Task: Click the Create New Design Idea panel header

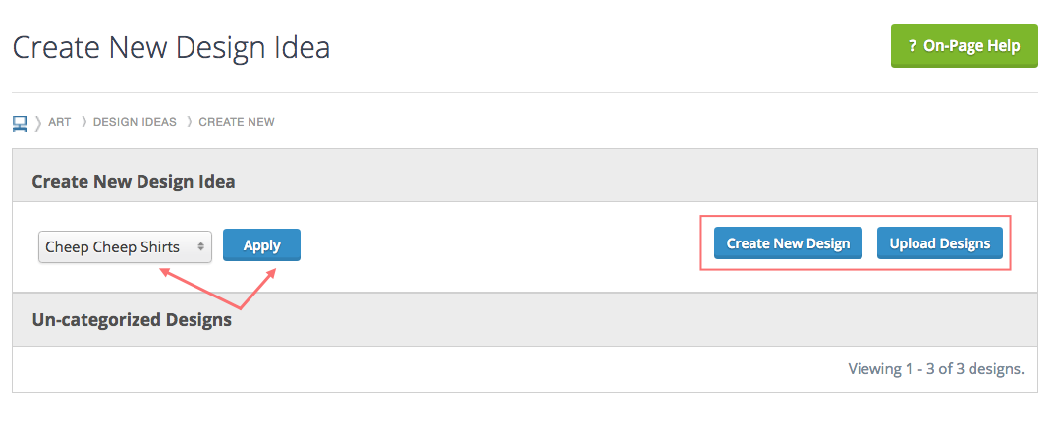Action: pyautogui.click(x=134, y=182)
